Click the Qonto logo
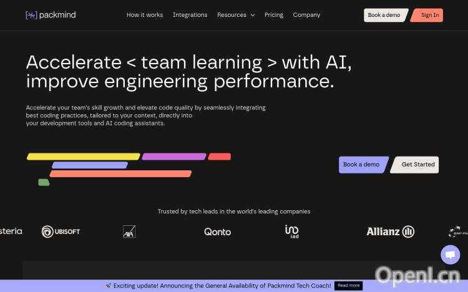The image size is (468, 292). click(x=217, y=231)
